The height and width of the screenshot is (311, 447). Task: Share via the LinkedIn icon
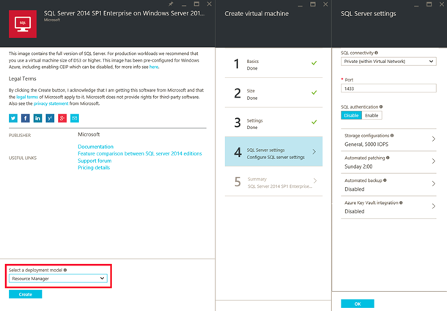tap(37, 117)
